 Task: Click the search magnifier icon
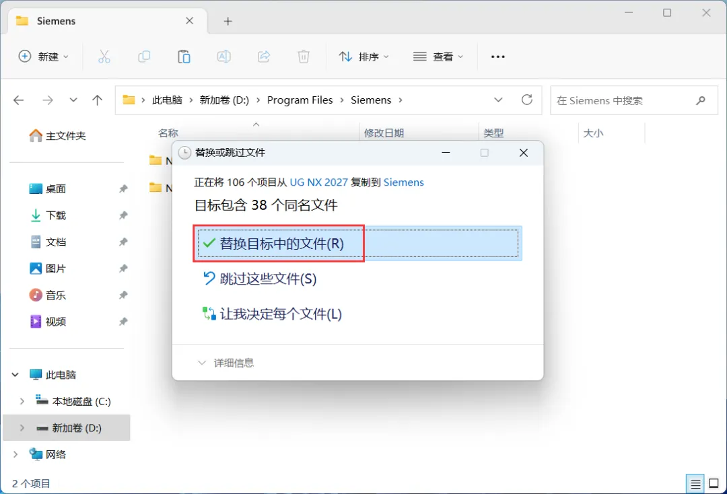[701, 100]
